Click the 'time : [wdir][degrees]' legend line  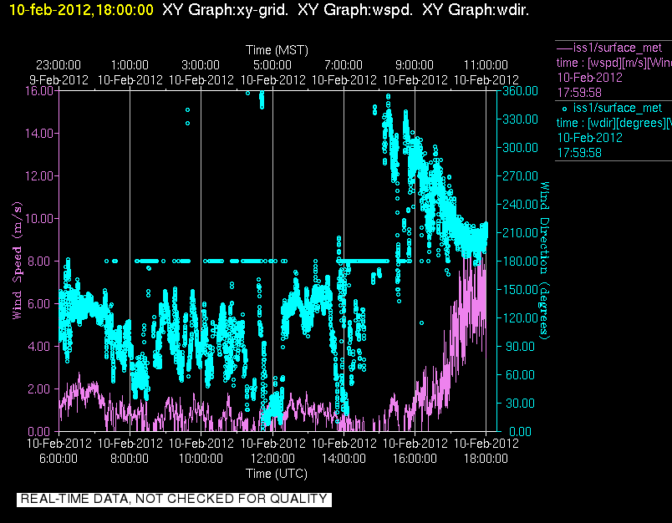(613, 124)
